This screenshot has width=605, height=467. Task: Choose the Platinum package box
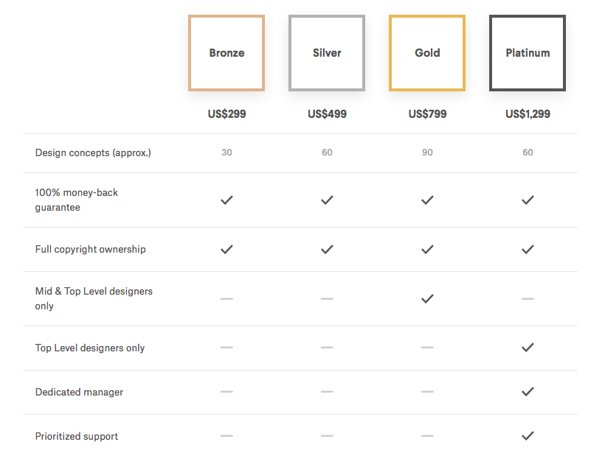(x=528, y=53)
